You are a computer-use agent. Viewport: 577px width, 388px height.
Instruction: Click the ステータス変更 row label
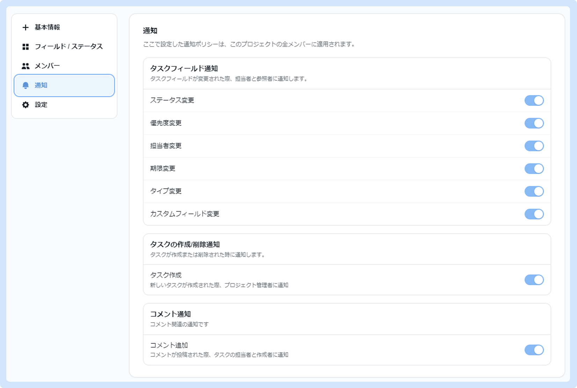point(172,100)
